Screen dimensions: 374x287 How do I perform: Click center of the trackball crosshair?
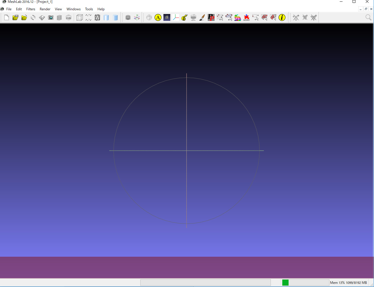(187, 151)
